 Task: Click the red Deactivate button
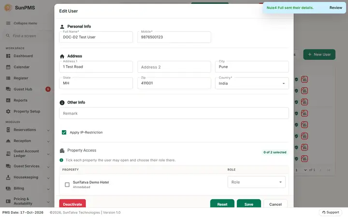pyautogui.click(x=72, y=204)
